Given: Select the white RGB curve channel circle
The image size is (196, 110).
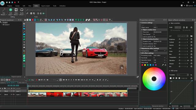Looking at the screenshot, I should [x=171, y=78].
